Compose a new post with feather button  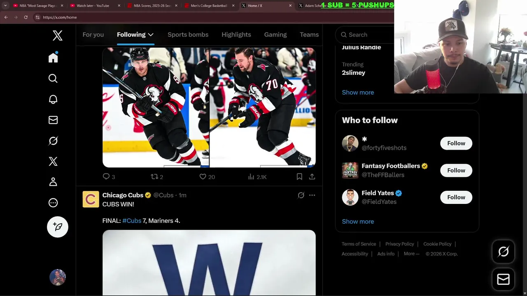point(58,227)
